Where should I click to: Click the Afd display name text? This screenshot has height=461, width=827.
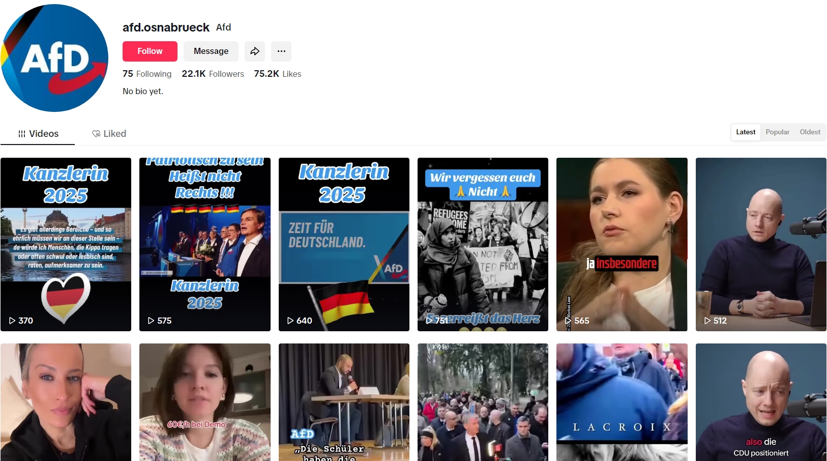(224, 27)
